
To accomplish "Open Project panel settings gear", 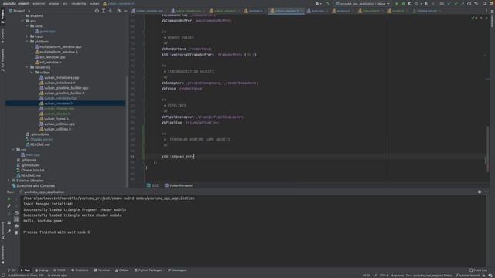I will coord(118,11).
